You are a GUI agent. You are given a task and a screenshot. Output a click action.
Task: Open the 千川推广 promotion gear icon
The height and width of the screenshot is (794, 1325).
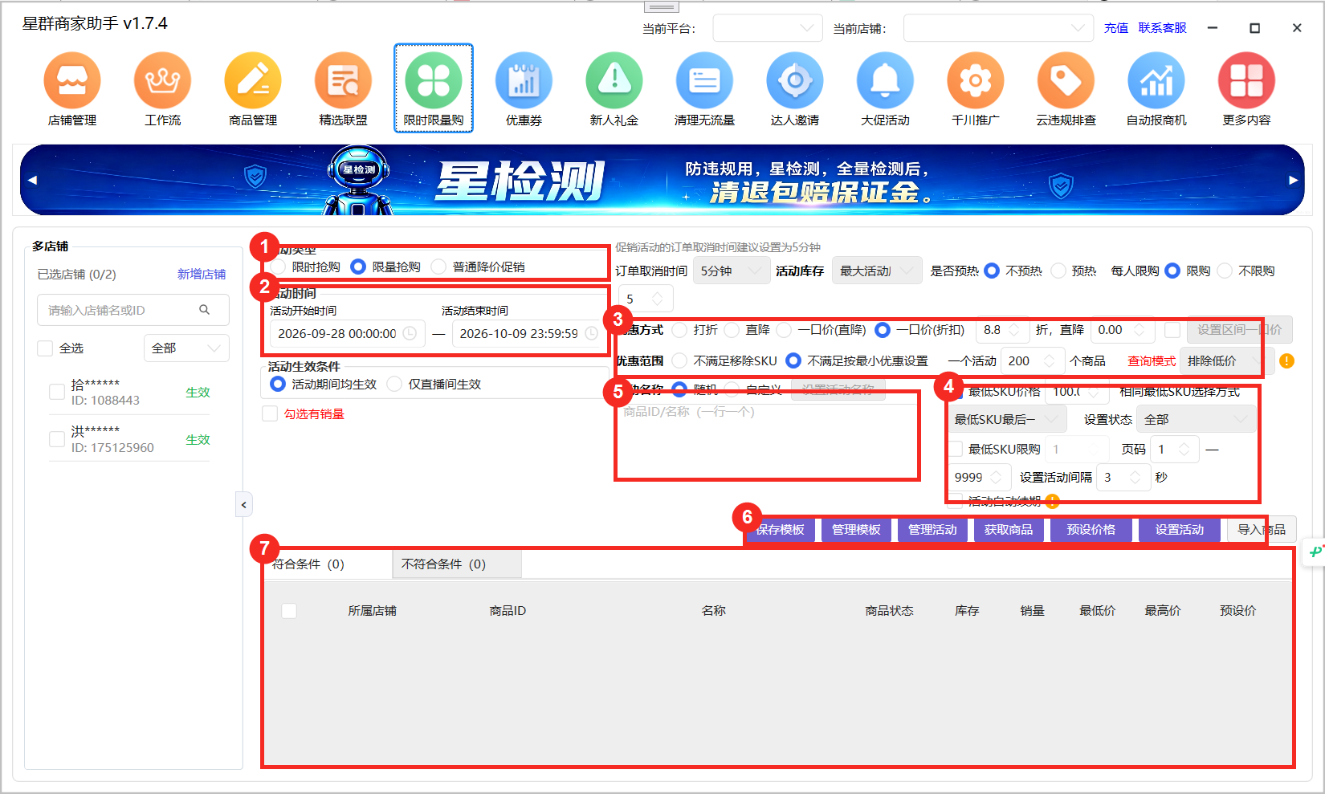coord(976,80)
